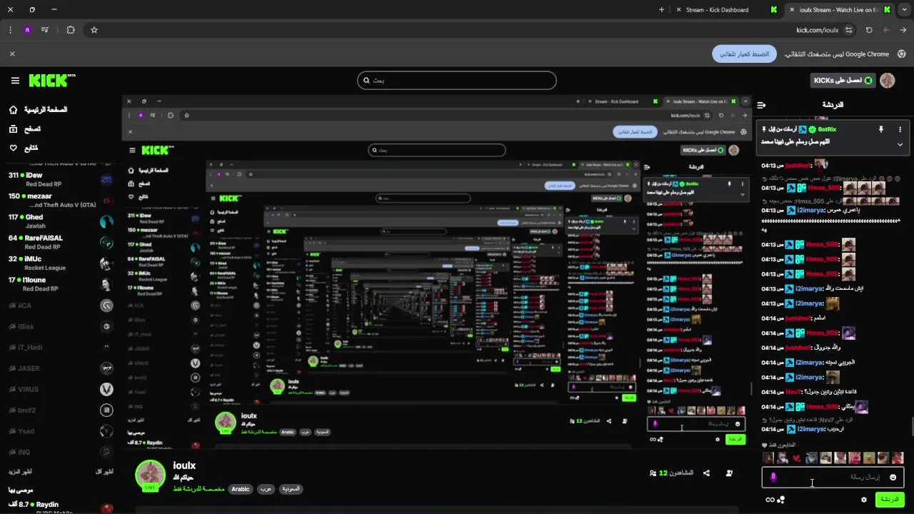Screen dimensions: 914x514
Task: Click the dots cluster icon below the chat input
Action: pos(781,500)
